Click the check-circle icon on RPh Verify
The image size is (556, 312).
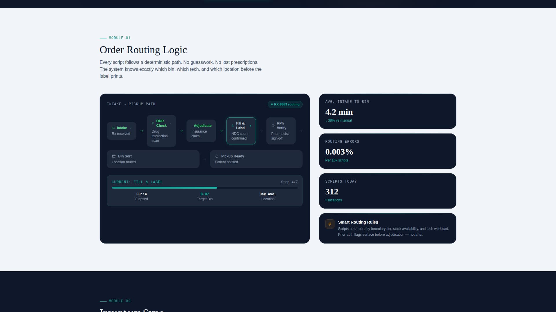click(273, 126)
